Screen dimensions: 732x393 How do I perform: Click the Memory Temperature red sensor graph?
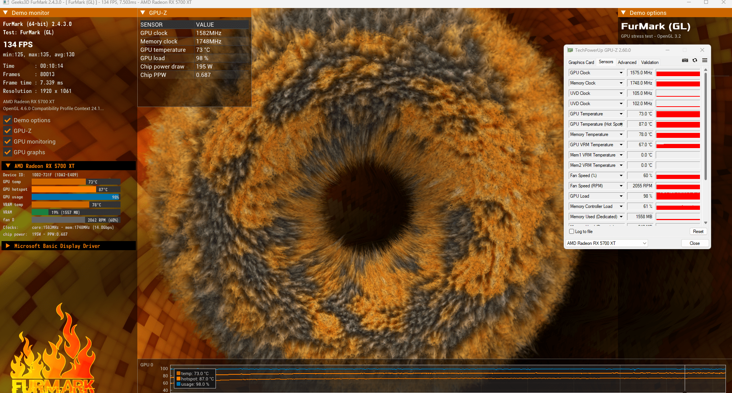coord(678,134)
